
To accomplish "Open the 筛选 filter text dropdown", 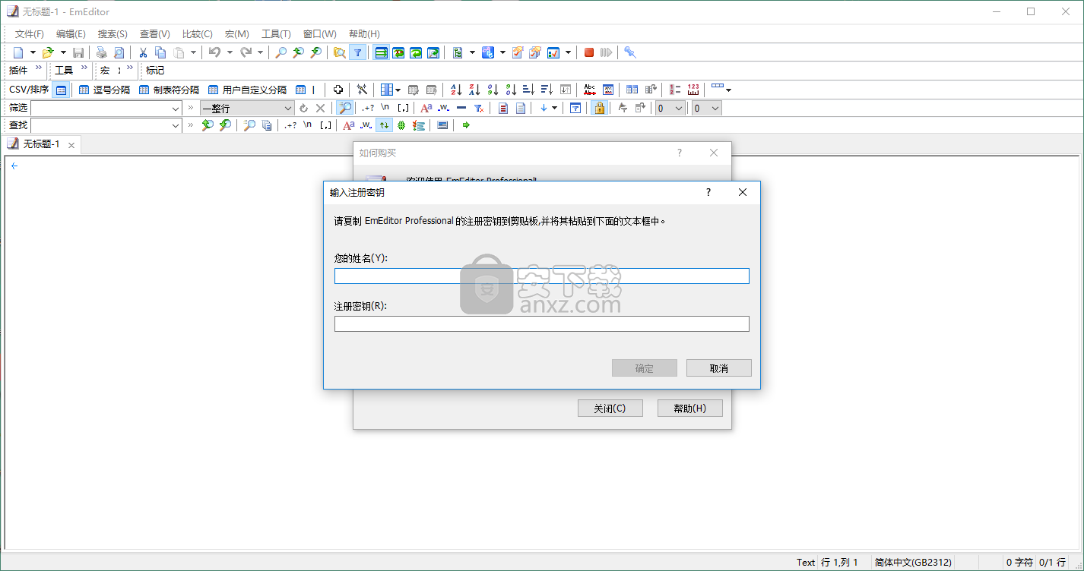I will tap(176, 108).
